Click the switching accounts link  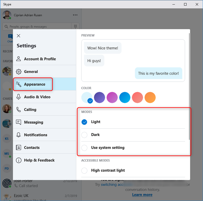coord(112,184)
